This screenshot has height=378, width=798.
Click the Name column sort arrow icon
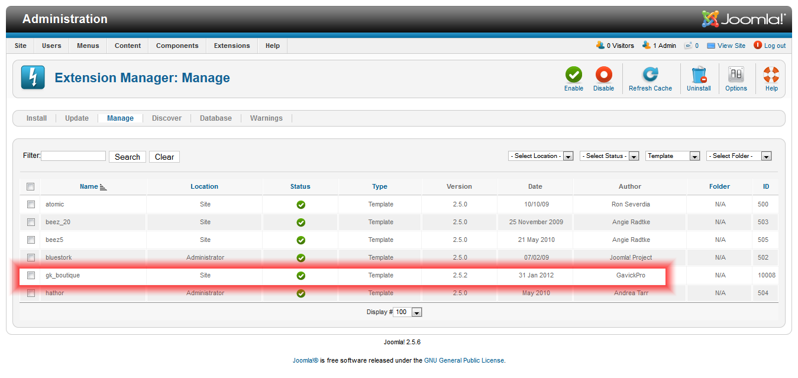click(104, 187)
